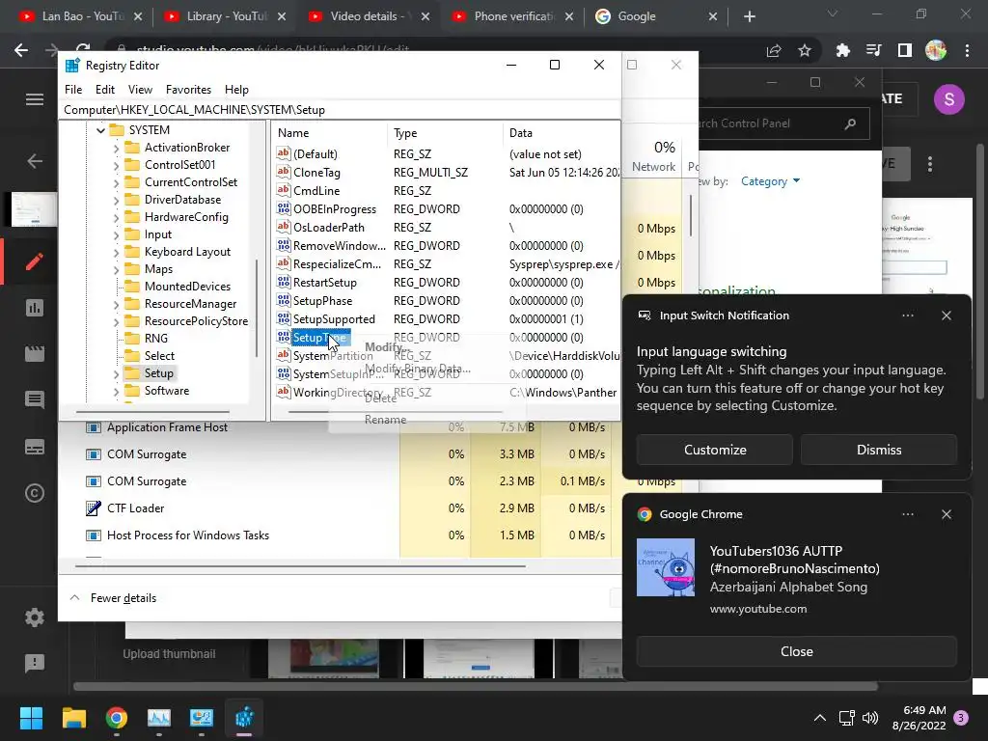The width and height of the screenshot is (988, 741).
Task: Open the Chrome three-dot menu
Action: [x=967, y=50]
